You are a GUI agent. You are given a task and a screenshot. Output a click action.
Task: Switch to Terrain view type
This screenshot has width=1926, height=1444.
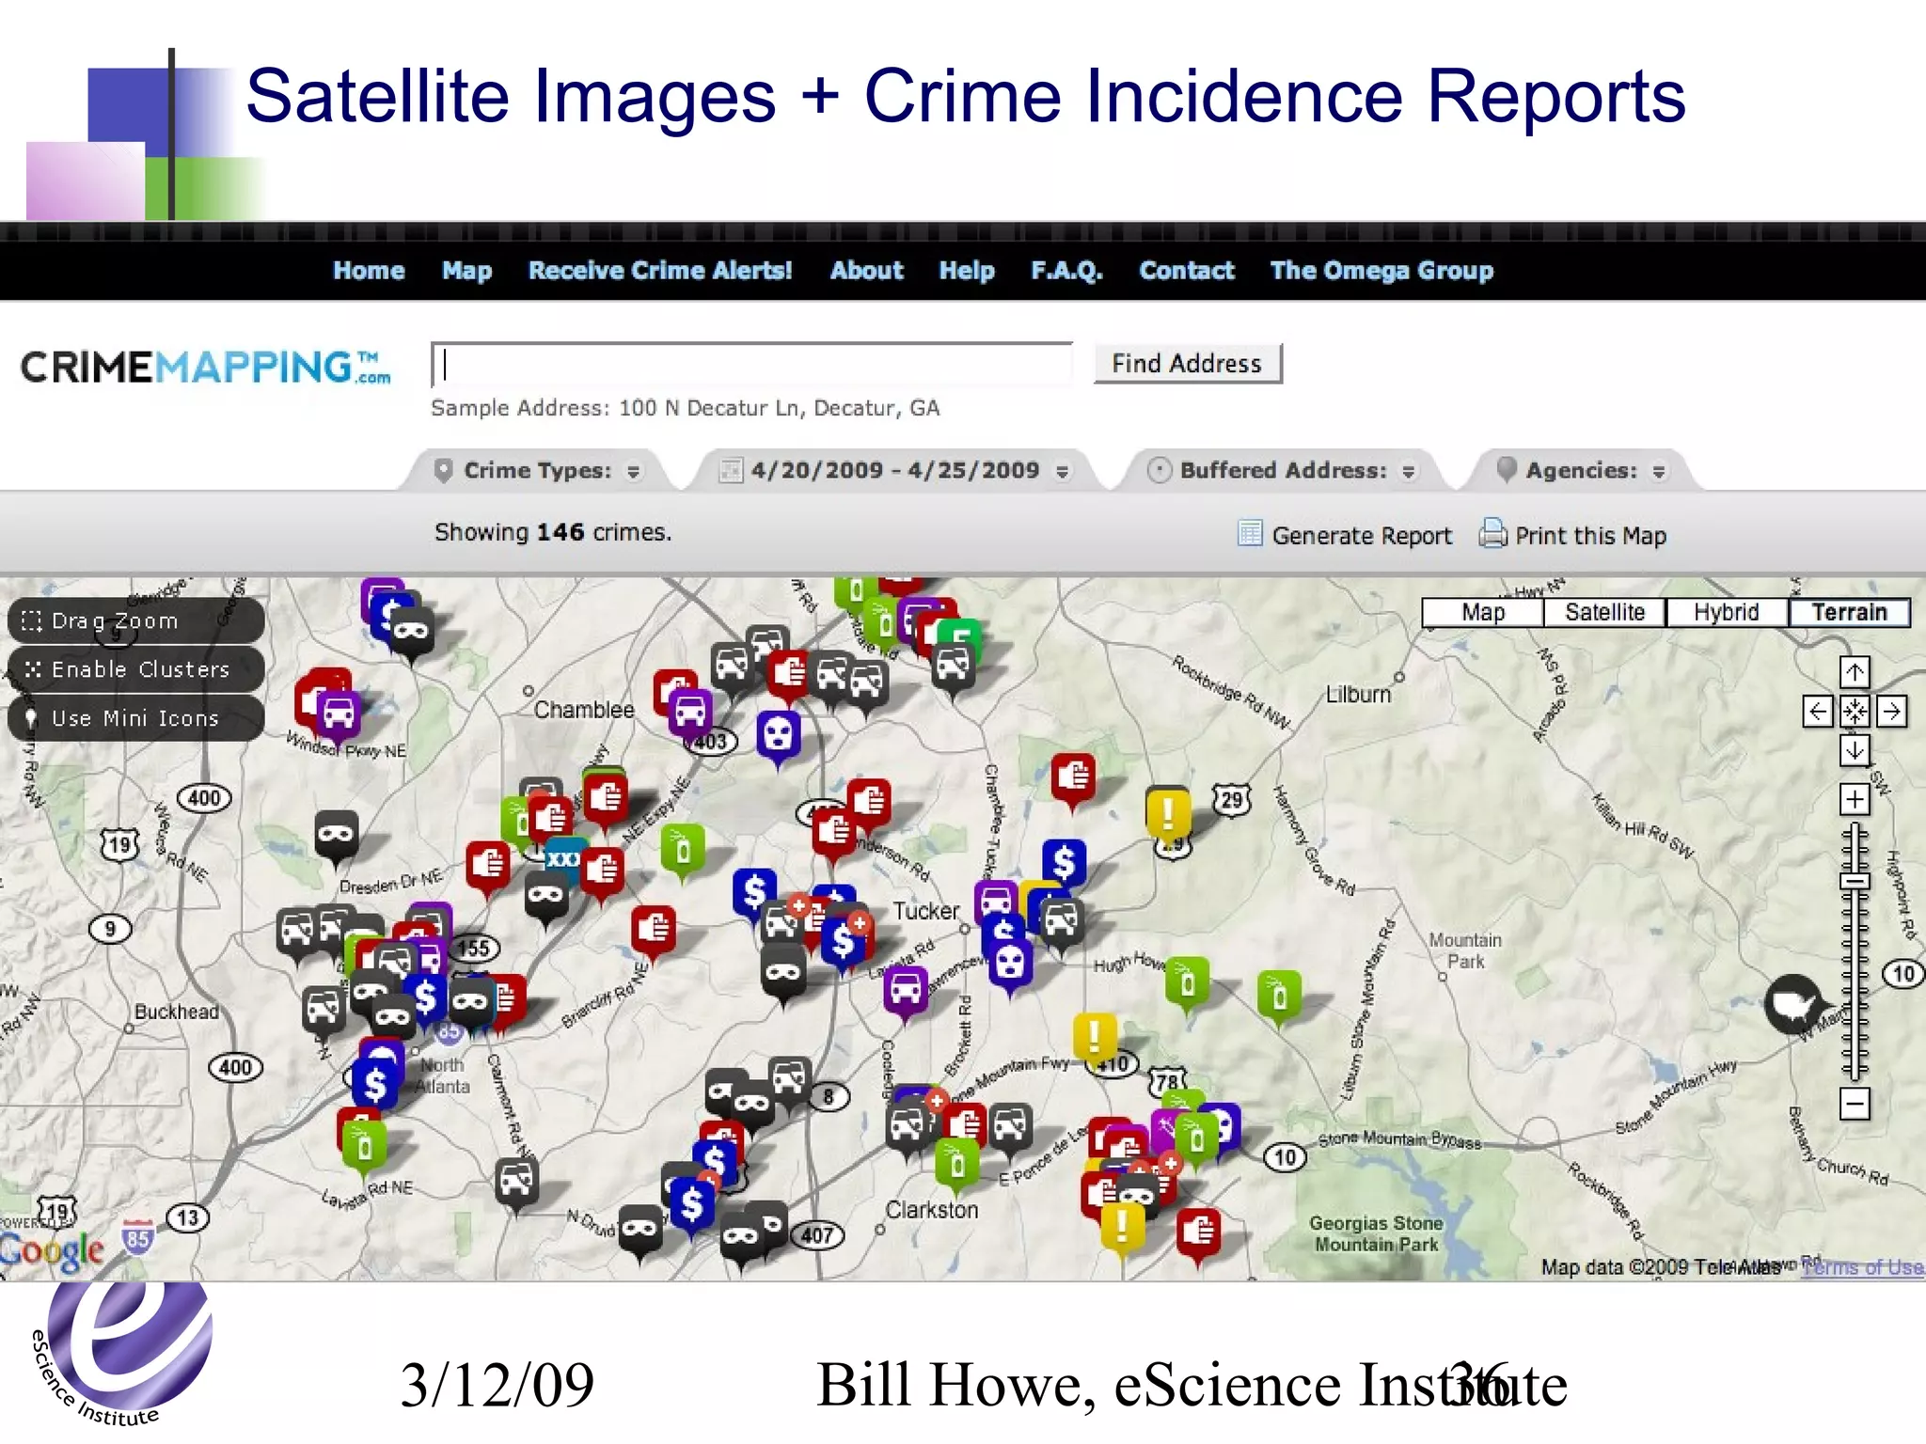click(1849, 612)
